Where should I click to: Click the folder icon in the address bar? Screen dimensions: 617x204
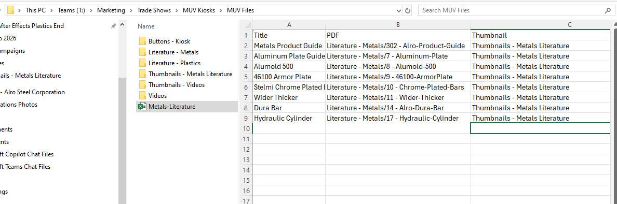tap(11, 10)
